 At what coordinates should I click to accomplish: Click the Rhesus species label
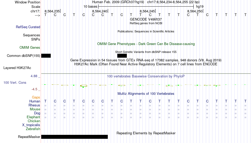tap(34, 105)
